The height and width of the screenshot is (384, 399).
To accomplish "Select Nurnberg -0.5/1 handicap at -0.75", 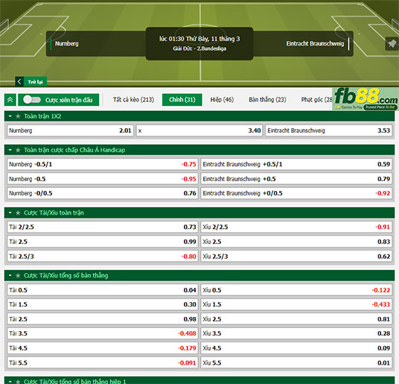I will 103,164.
